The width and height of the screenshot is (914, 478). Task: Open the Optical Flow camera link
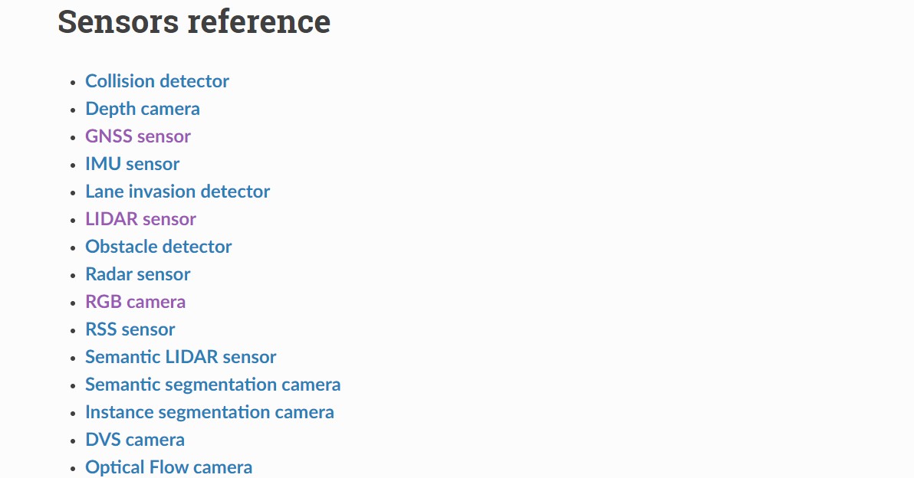(x=169, y=467)
